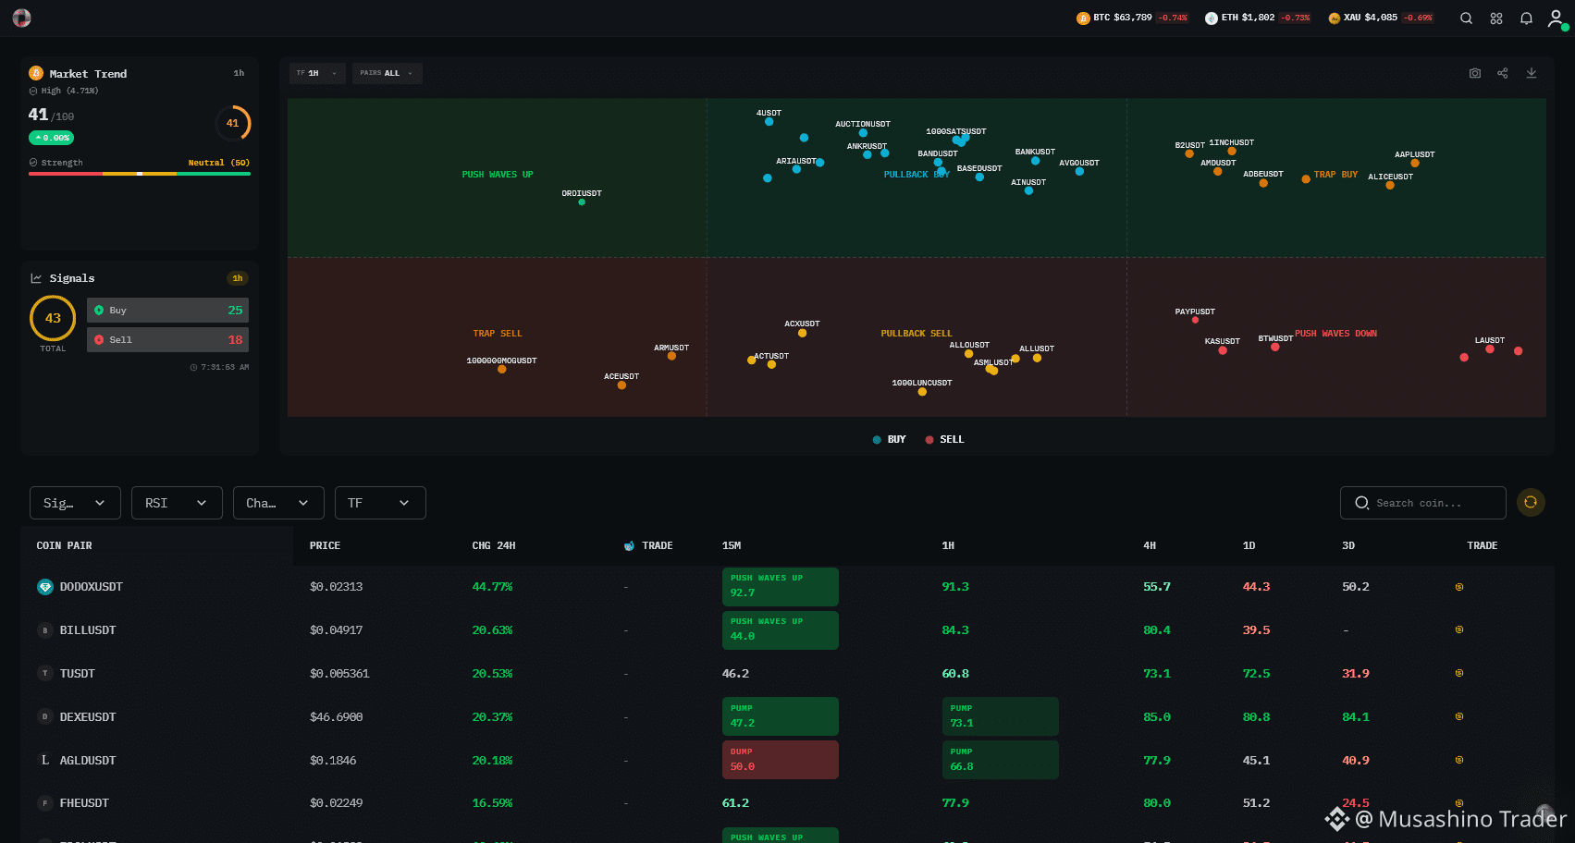The height and width of the screenshot is (843, 1575).
Task: Open the XAU $4,085 ticker
Action: click(1382, 18)
